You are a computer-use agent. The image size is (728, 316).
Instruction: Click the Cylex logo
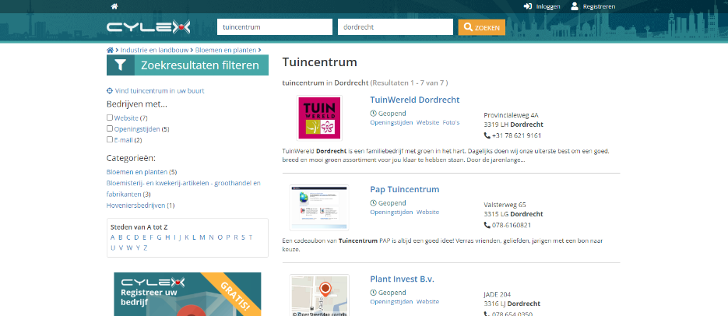point(149,27)
